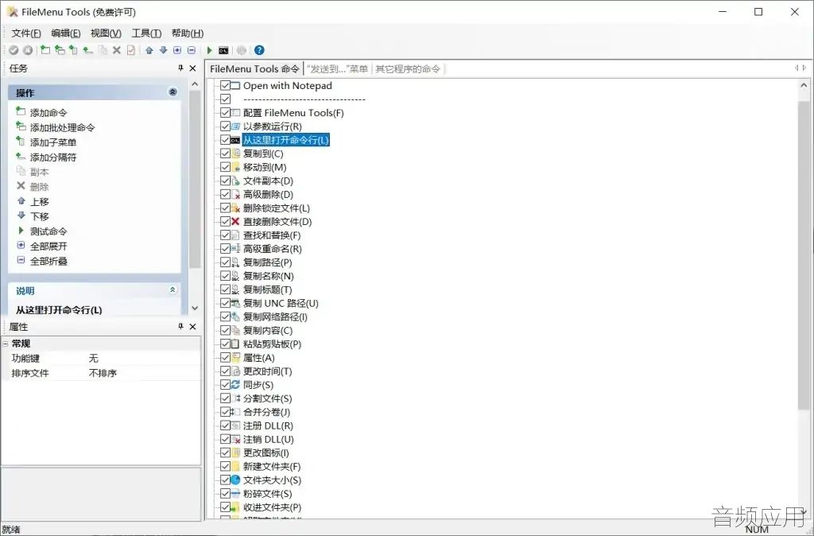Click the 功能键 value field showing 无
Image resolution: width=814 pixels, height=536 pixels.
pos(143,359)
